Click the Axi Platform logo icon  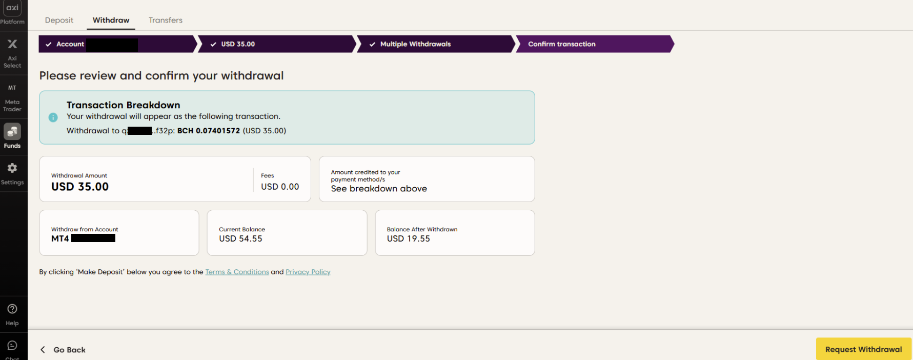pyautogui.click(x=12, y=8)
